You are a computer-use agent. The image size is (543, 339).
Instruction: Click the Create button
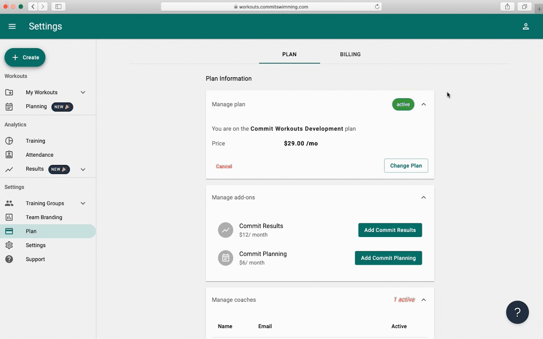(x=25, y=57)
